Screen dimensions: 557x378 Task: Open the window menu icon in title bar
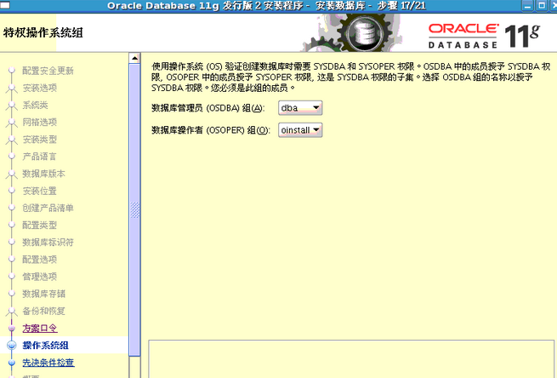pos(5,6)
